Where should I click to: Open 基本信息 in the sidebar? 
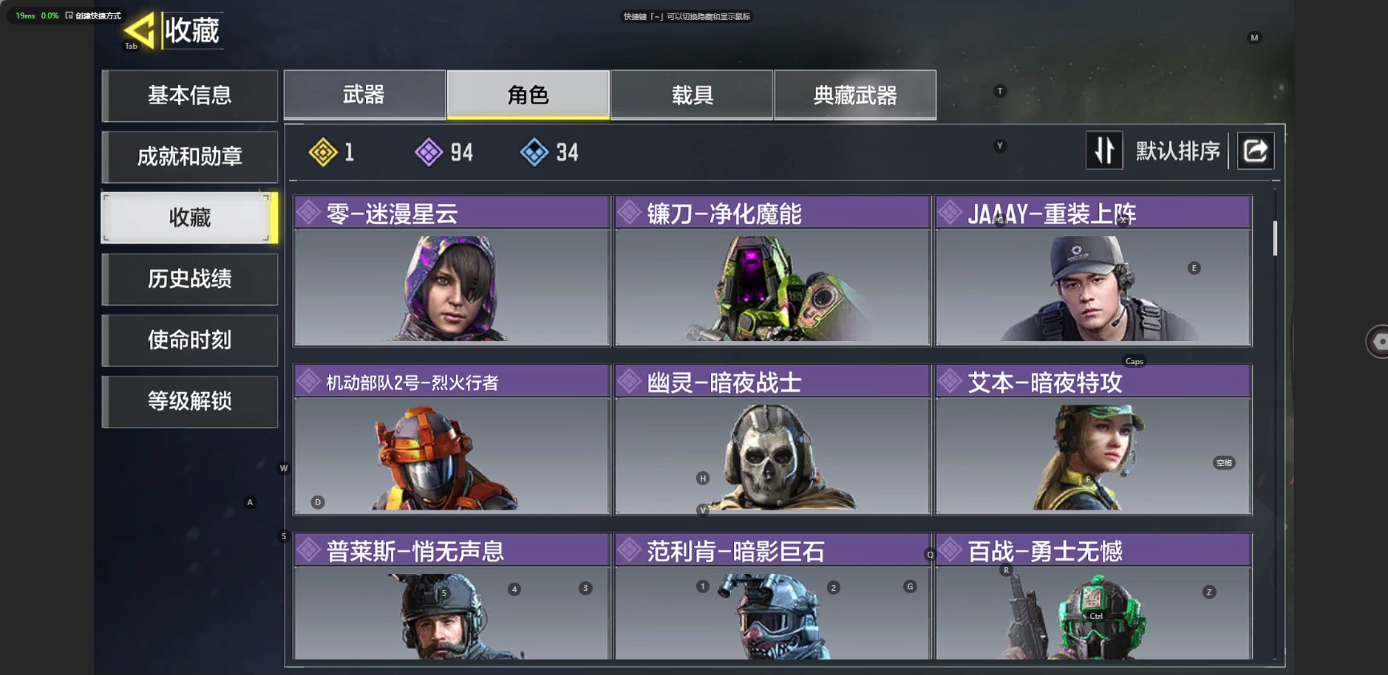[190, 95]
